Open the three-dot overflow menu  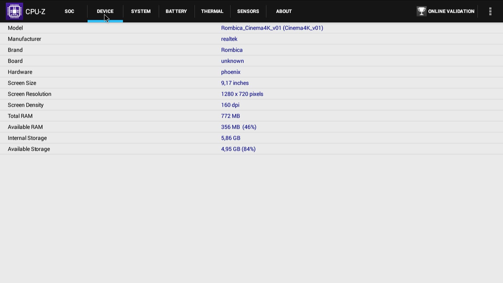tap(490, 11)
